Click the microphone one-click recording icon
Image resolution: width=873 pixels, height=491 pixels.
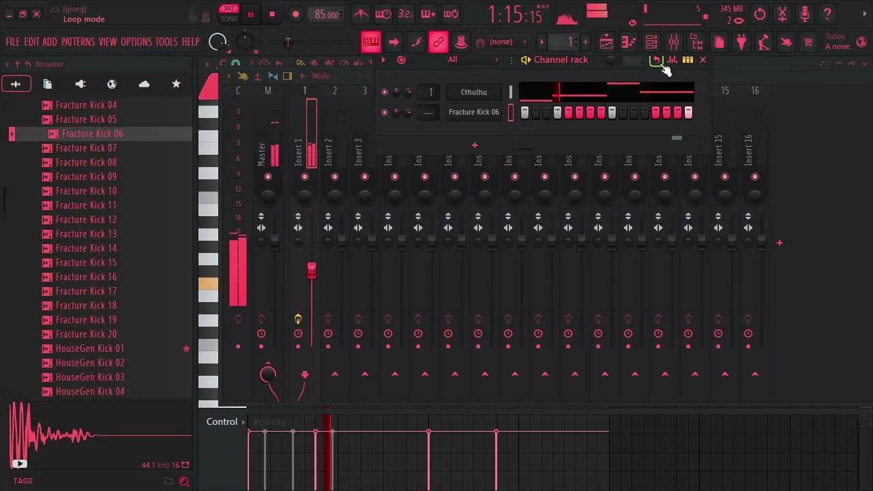[x=805, y=14]
